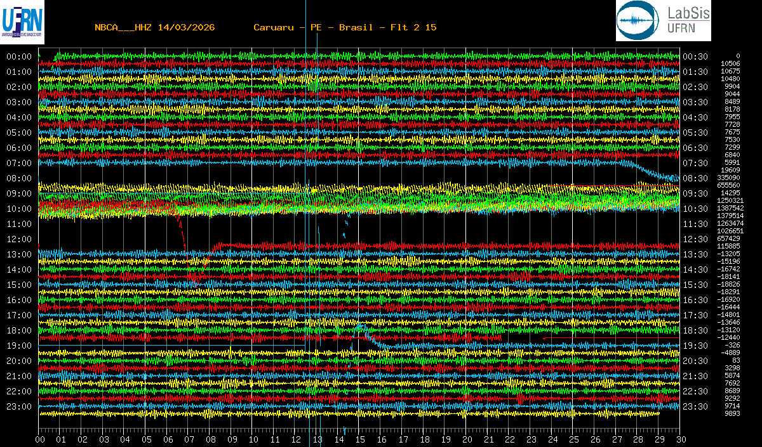Select the 18:00 hour label on left axis
The width and height of the screenshot is (762, 447).
click(x=19, y=330)
